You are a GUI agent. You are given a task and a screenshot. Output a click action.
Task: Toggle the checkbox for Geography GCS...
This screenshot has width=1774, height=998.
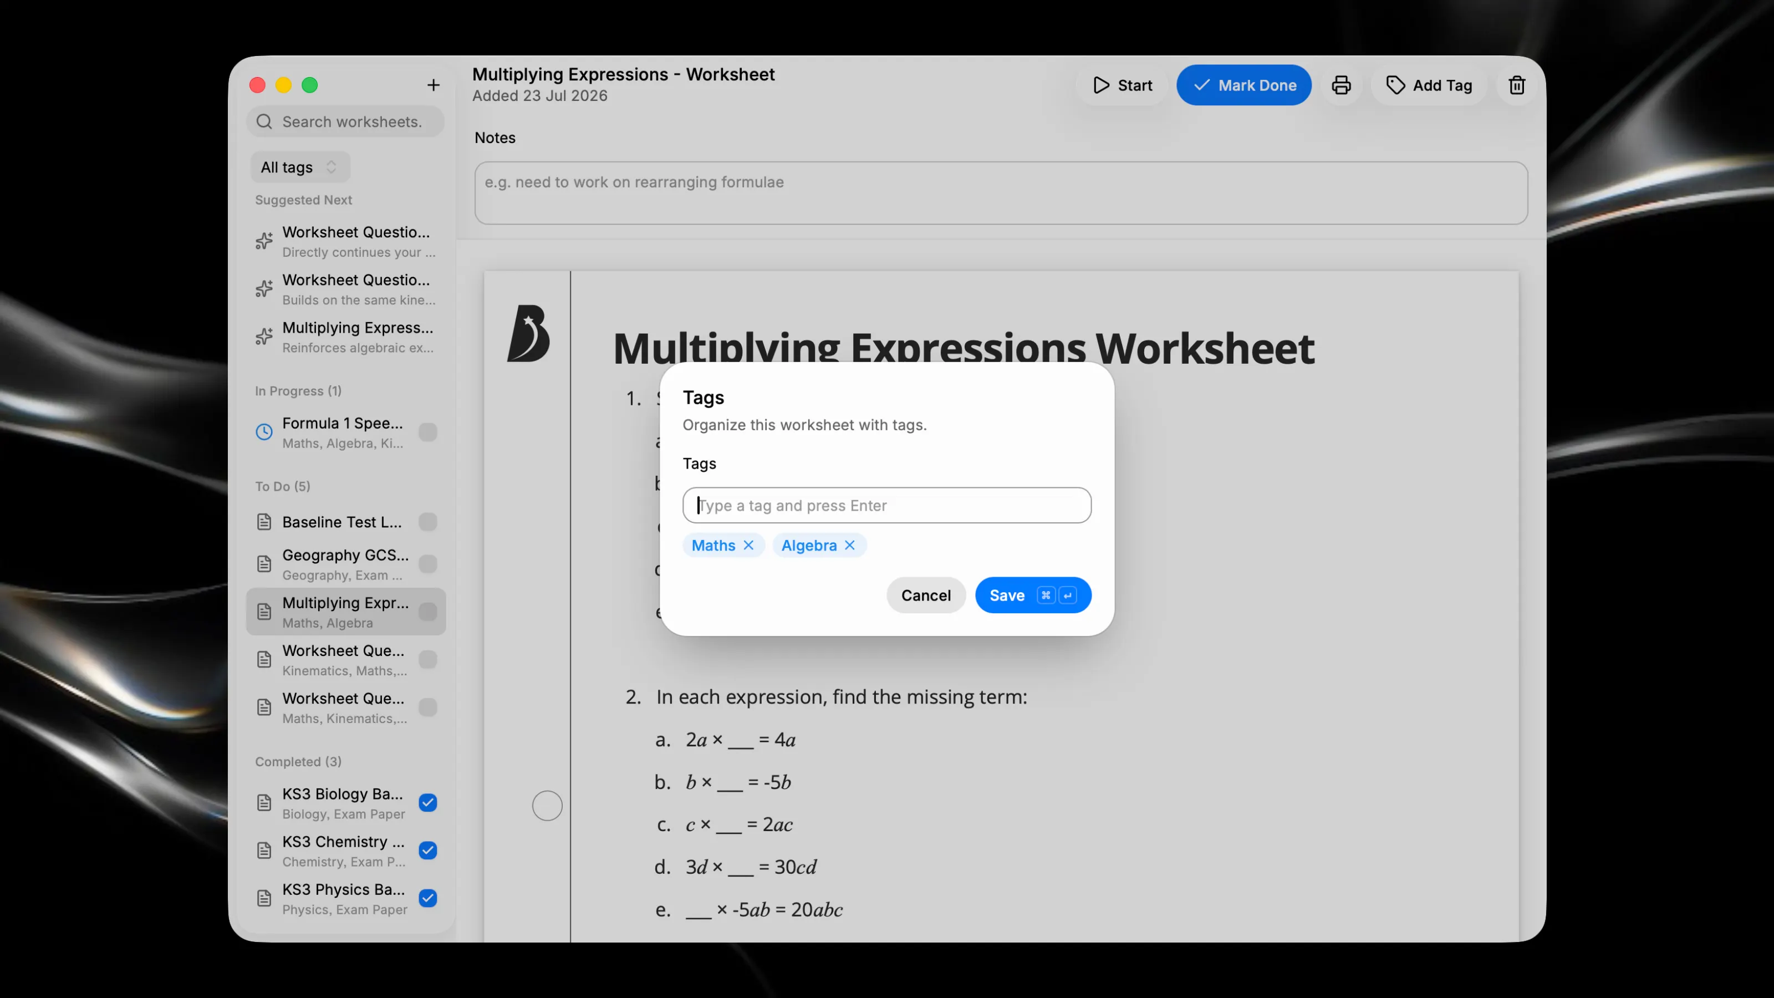(427, 564)
